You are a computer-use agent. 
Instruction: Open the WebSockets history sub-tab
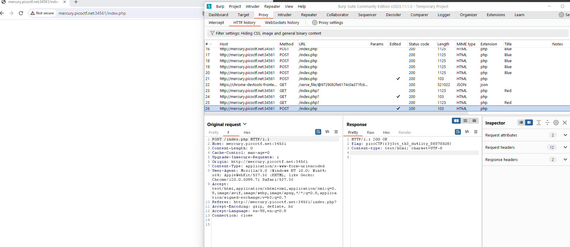tap(282, 22)
